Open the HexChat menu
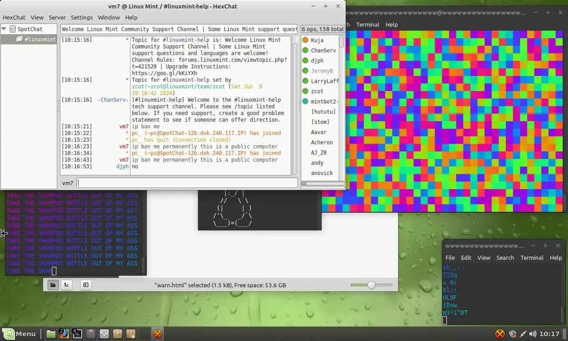 pos(14,17)
